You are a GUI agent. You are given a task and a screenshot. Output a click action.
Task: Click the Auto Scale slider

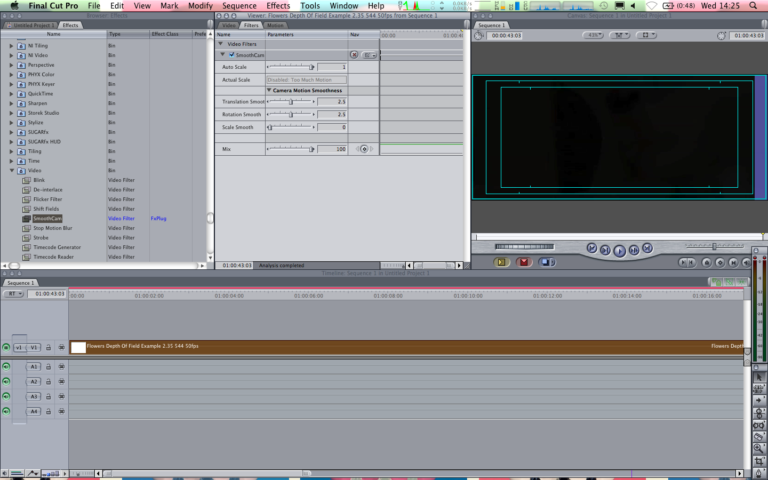pos(291,67)
